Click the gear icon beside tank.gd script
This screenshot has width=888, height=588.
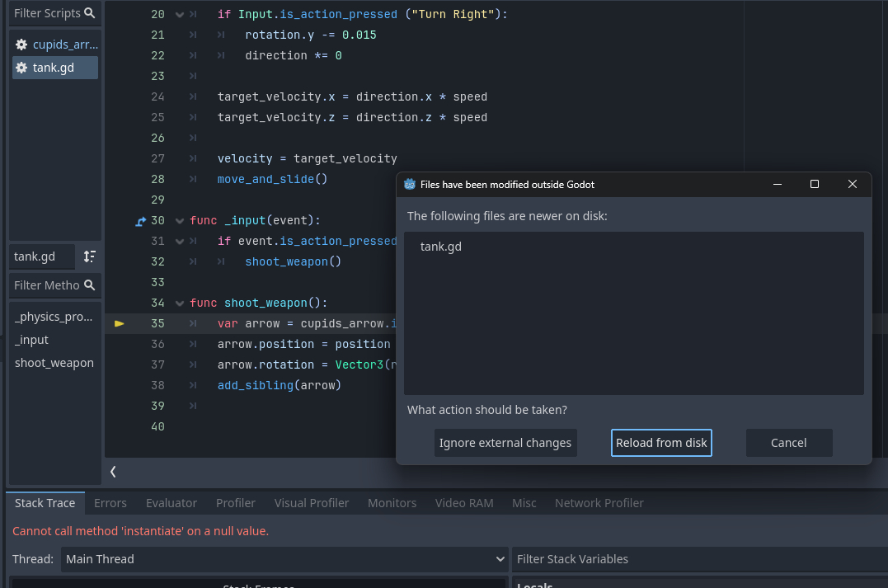(22, 68)
